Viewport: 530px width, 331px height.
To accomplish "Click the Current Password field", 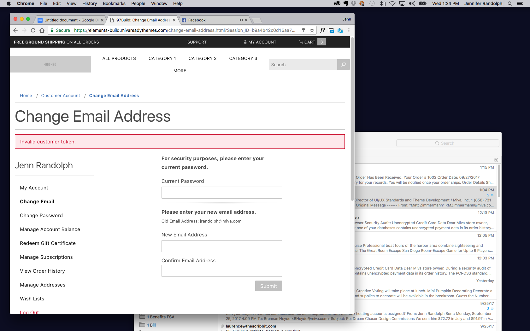I will (222, 193).
